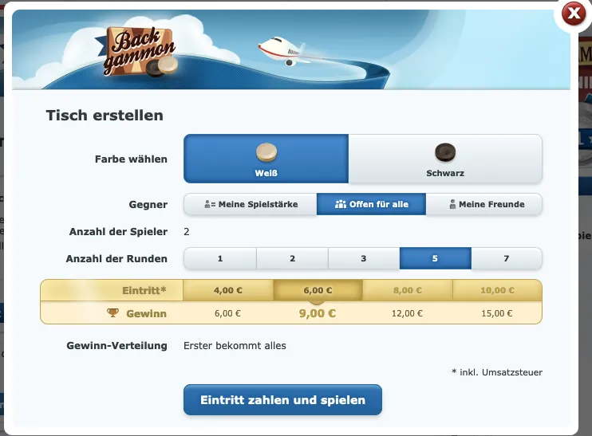
Task: Select 2 rounds
Action: 292,259
